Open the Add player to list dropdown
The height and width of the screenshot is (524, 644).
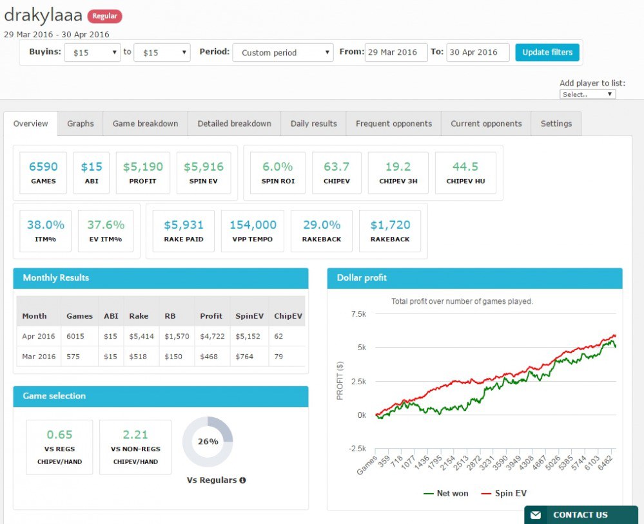587,95
